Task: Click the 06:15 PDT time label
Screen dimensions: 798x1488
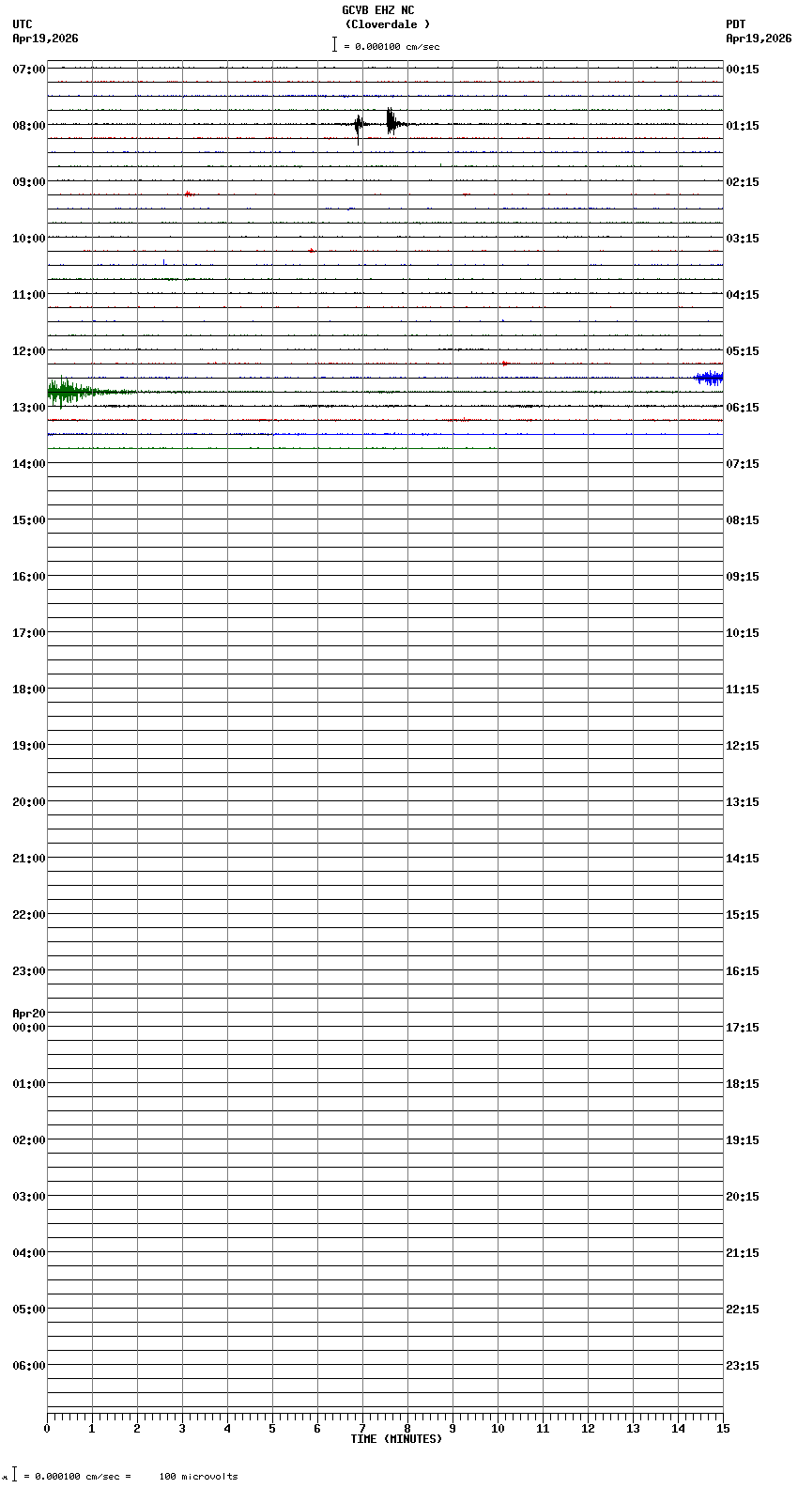Action: tap(743, 408)
